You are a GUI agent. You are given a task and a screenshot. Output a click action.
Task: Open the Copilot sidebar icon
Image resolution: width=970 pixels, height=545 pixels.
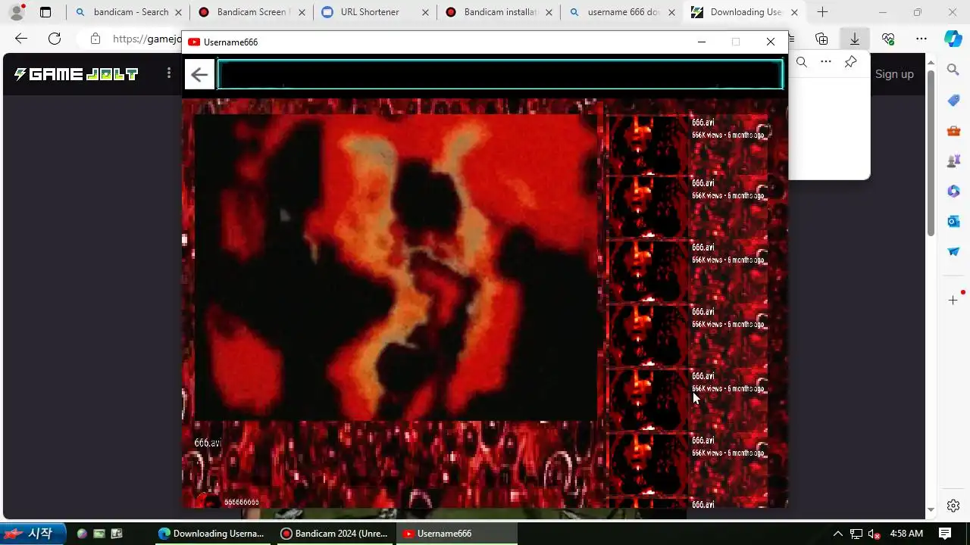pyautogui.click(x=953, y=39)
